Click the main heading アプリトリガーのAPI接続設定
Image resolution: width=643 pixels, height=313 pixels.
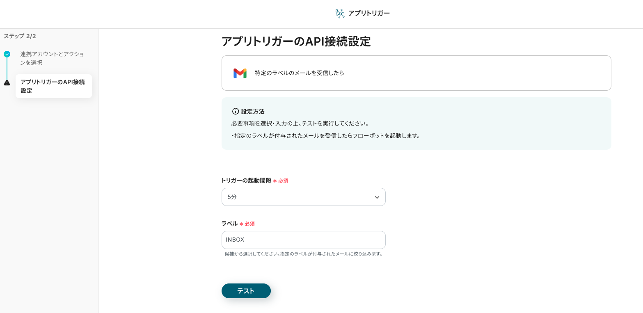coord(296,41)
